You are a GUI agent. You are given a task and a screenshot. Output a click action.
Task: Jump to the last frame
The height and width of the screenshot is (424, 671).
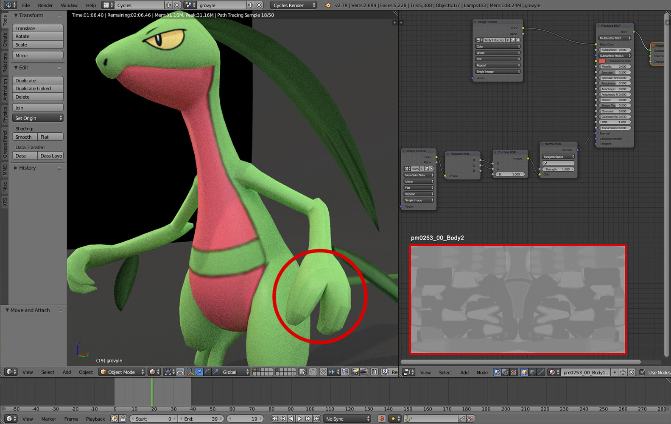point(316,418)
